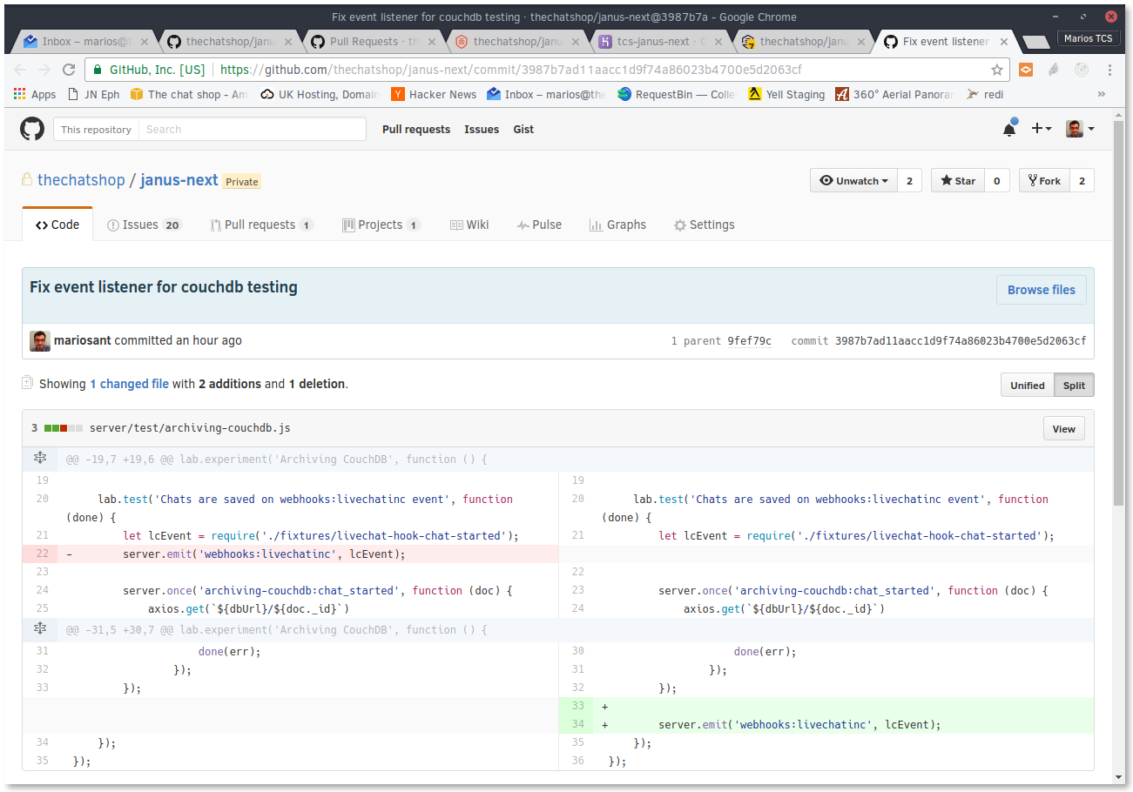Reload the page with the refresh icon
This screenshot has width=1133, height=792.
click(x=70, y=70)
